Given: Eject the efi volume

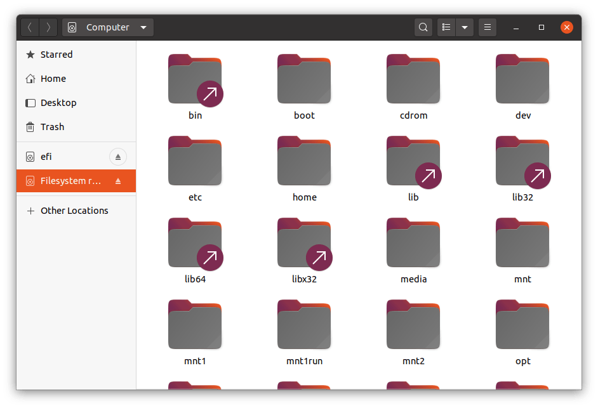Looking at the screenshot, I should [118, 157].
